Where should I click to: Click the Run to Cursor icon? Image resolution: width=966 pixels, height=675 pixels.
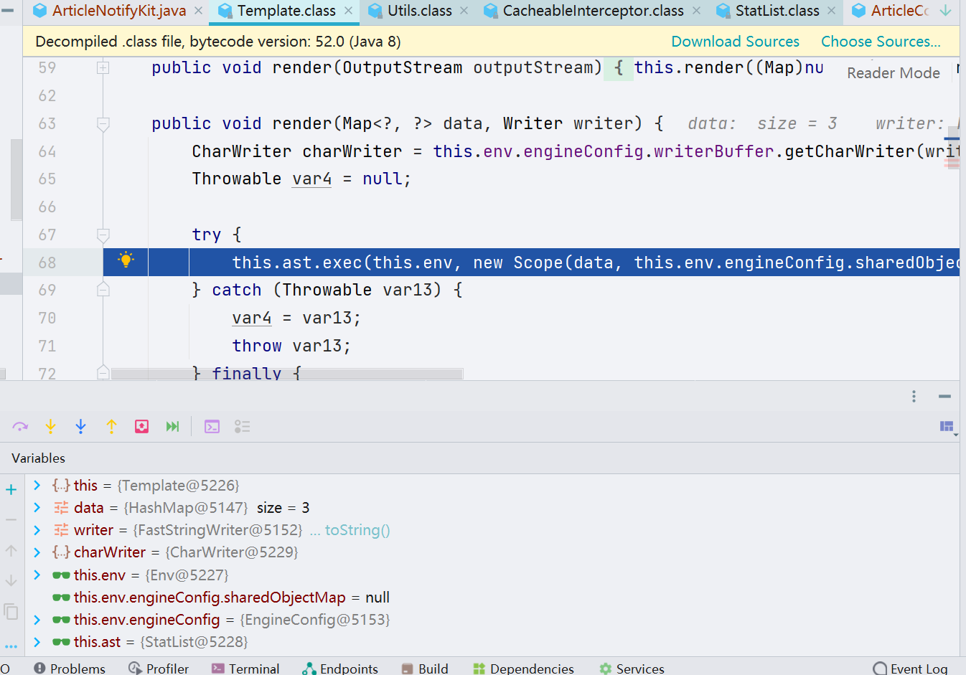pyautogui.click(x=172, y=427)
